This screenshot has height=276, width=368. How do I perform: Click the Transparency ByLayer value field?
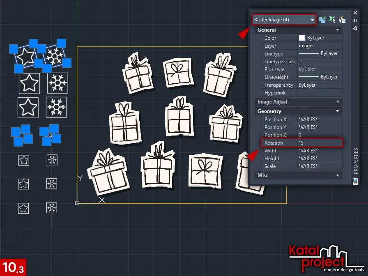(x=320, y=85)
